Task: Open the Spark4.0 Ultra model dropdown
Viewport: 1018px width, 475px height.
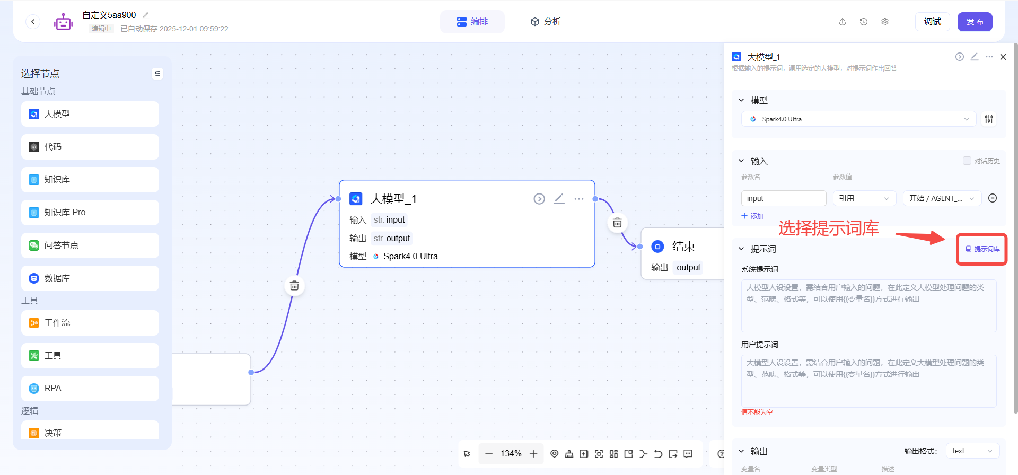Action: click(x=858, y=119)
